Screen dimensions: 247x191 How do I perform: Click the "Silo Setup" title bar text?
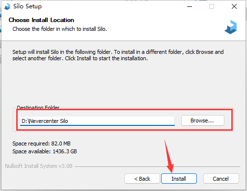point(27,6)
